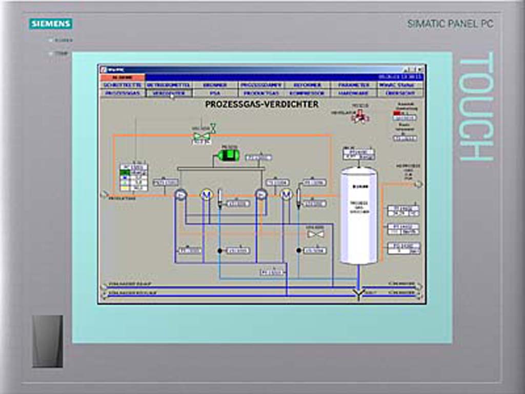The image size is (525, 394).
Task: Click the SIEMENS logo on the panel bezel
Action: point(51,24)
